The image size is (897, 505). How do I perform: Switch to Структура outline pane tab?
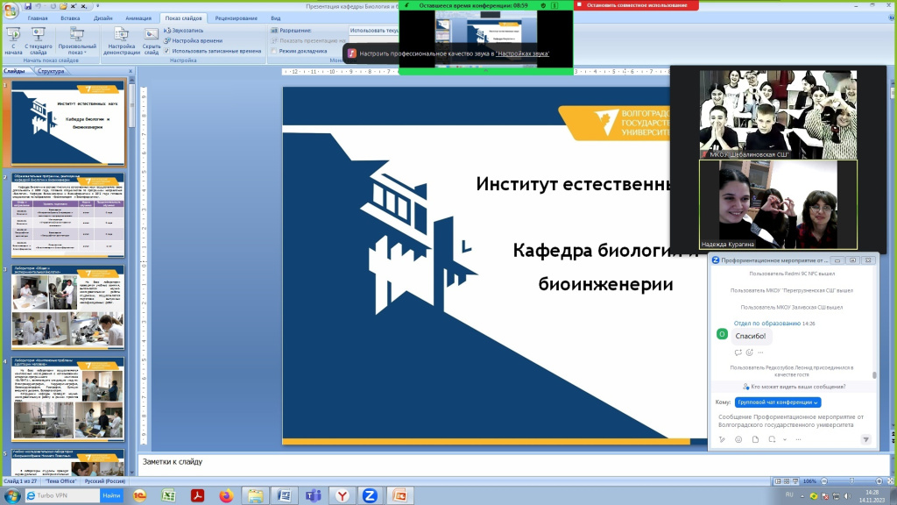51,72
